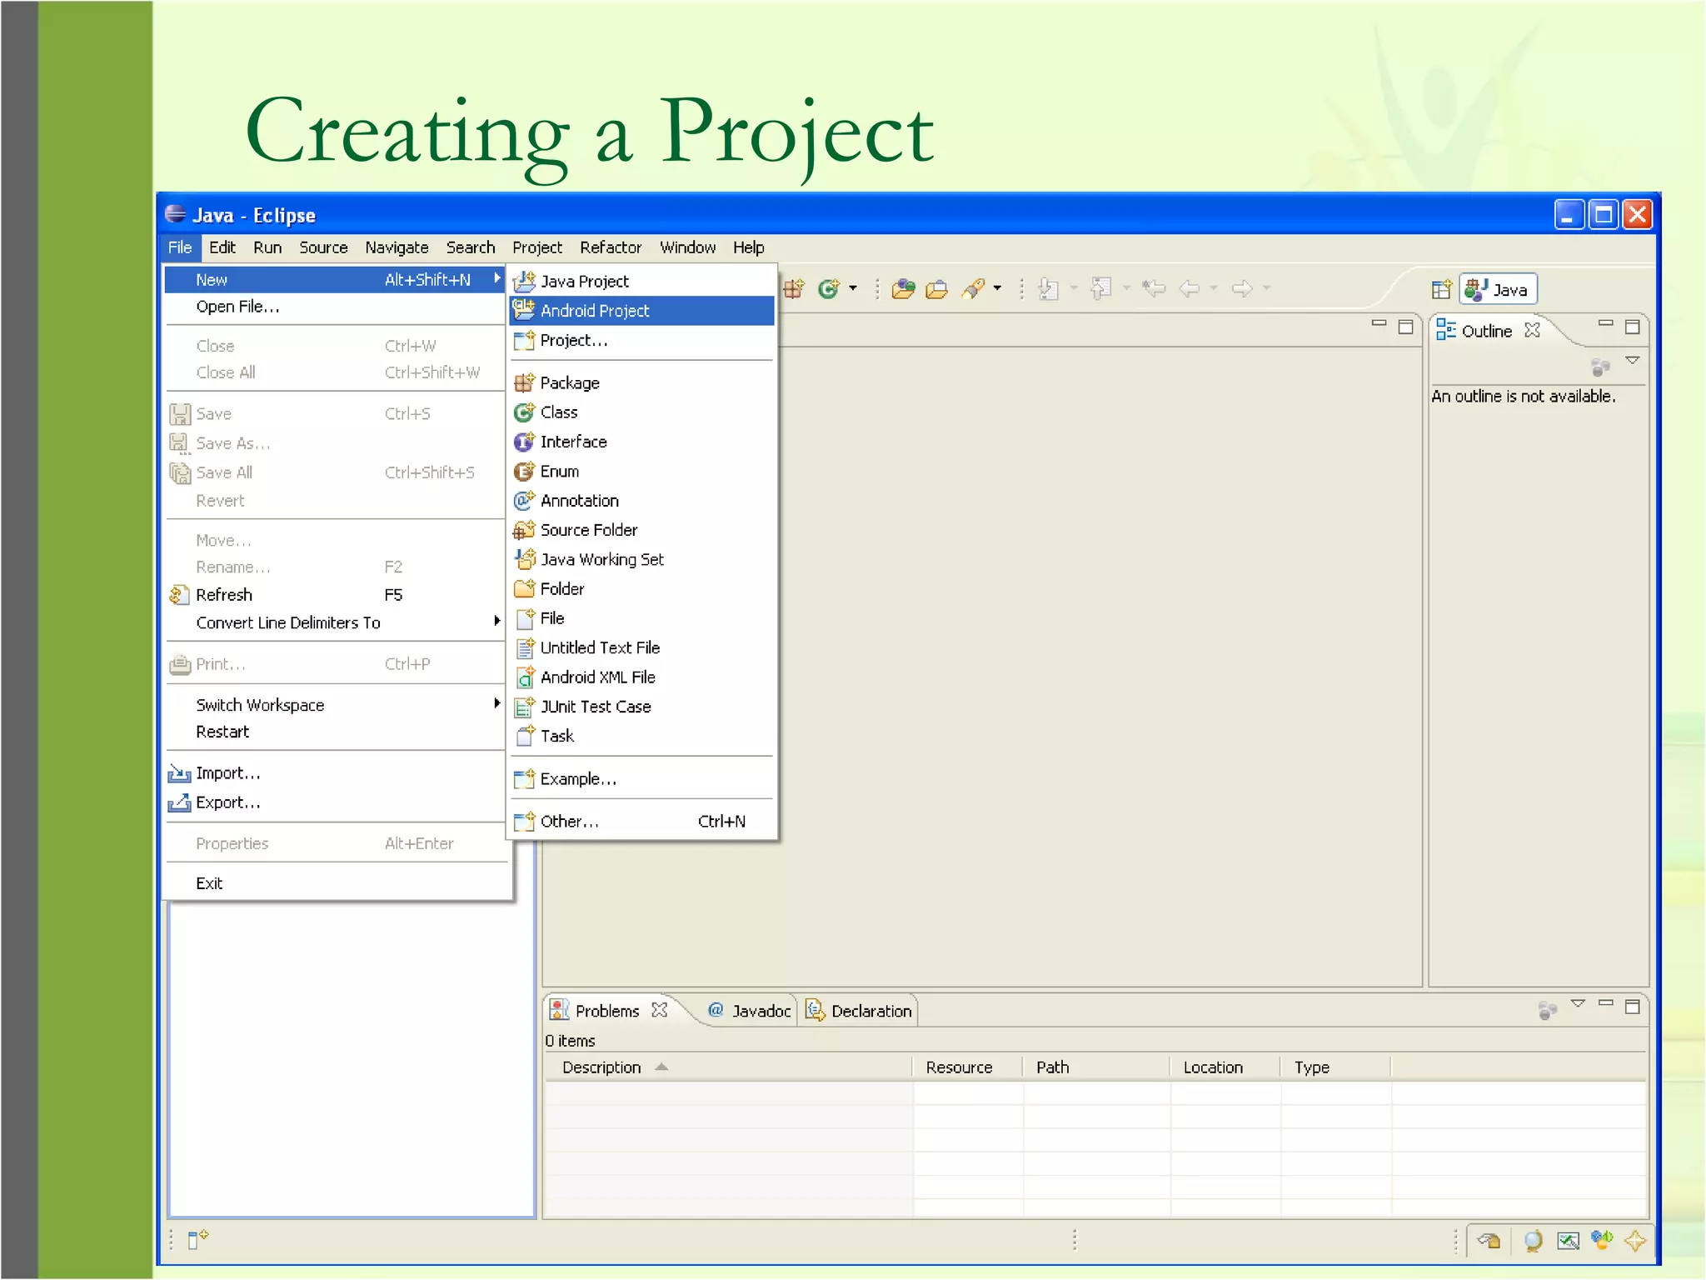Image resolution: width=1706 pixels, height=1280 pixels.
Task: Maximize the editor area
Action: [x=1406, y=327]
